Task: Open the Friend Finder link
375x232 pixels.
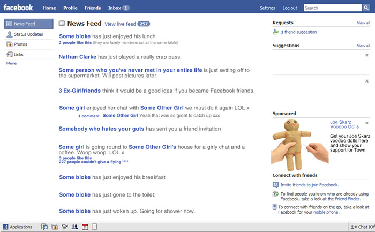Action: [347, 199]
